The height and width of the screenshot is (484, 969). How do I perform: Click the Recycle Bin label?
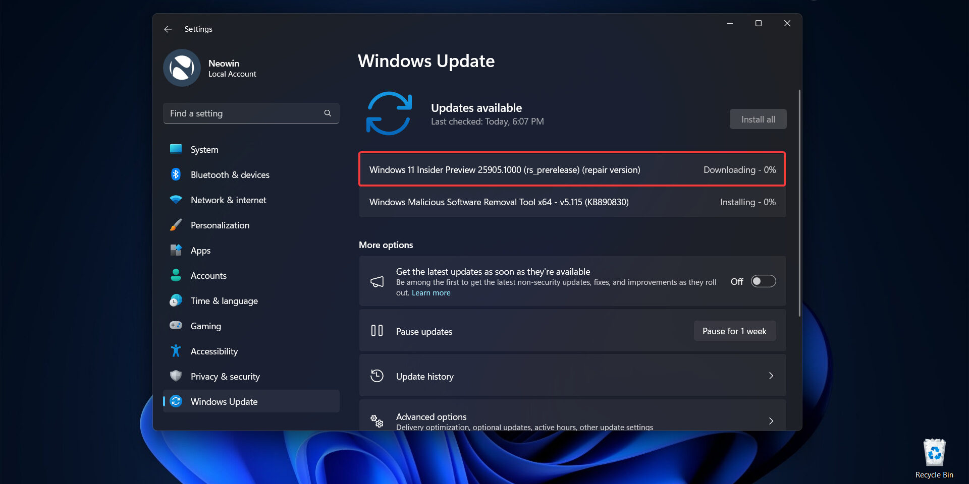(x=934, y=475)
